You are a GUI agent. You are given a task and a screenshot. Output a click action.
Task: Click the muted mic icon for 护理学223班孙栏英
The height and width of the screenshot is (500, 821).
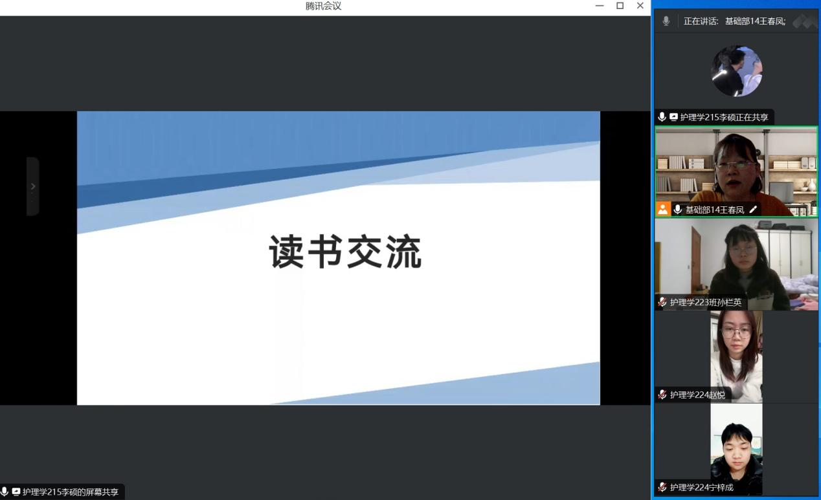click(662, 302)
